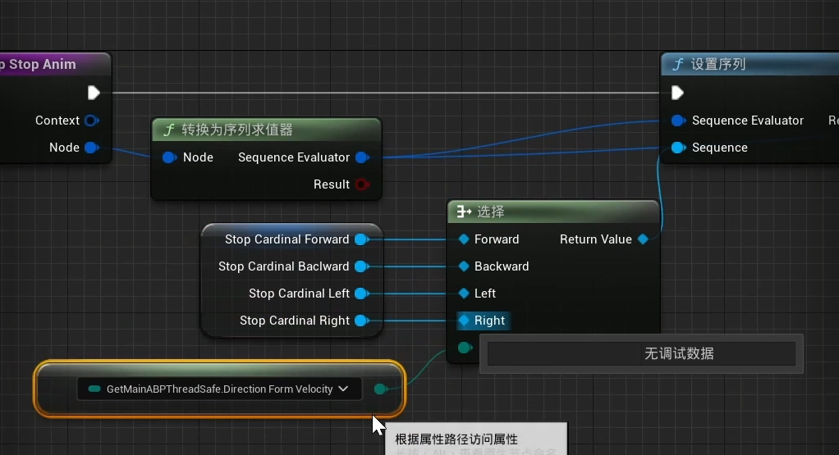839x455 pixels.
Task: Click the Right input pin on the 选择 node
Action: pos(464,321)
